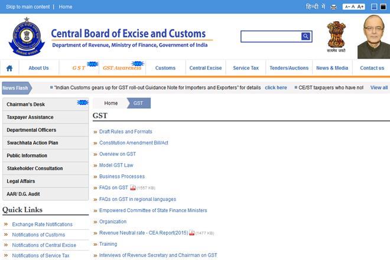Open Draft Rules and Formats link
This screenshot has height=260, width=390.
125,132
